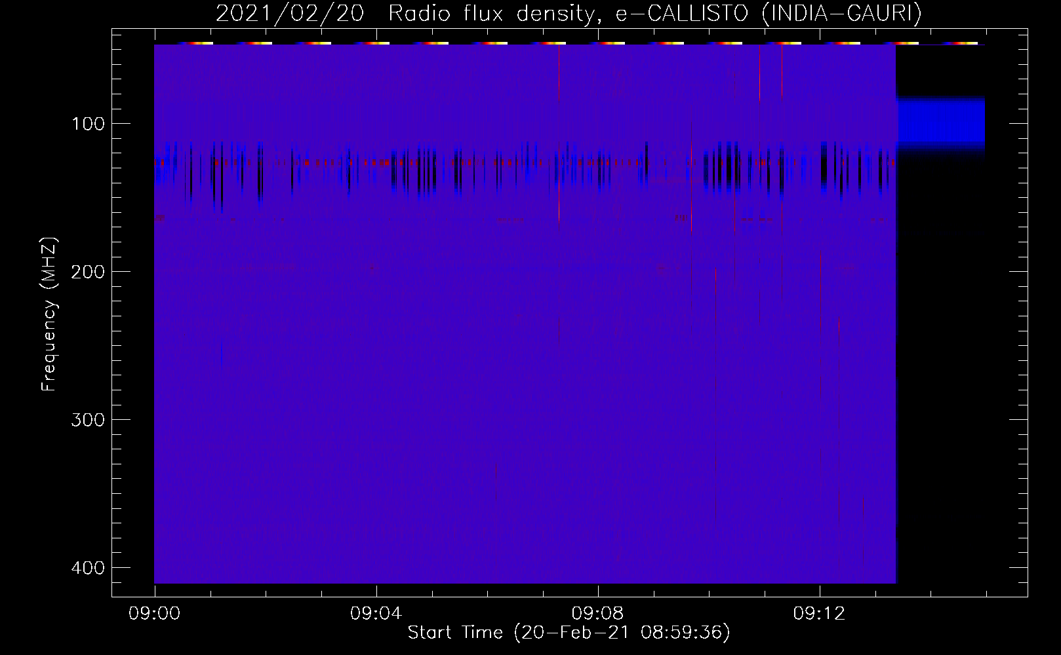Click the 100 frequency tick label
Viewport: 1061px width, 655px height.
click(87, 123)
